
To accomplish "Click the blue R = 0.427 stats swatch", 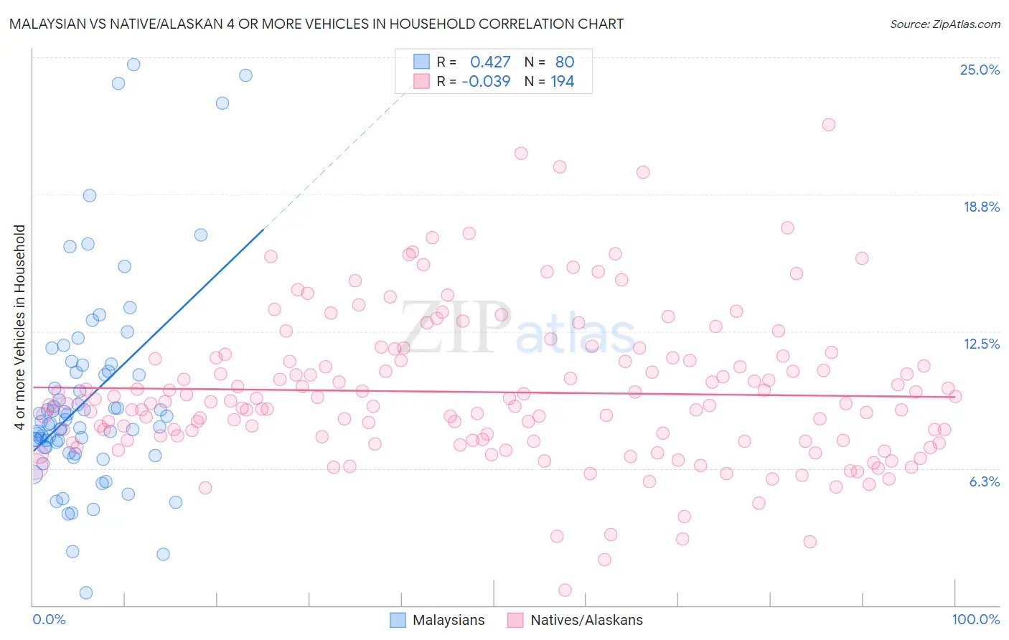I will pyautogui.click(x=421, y=62).
